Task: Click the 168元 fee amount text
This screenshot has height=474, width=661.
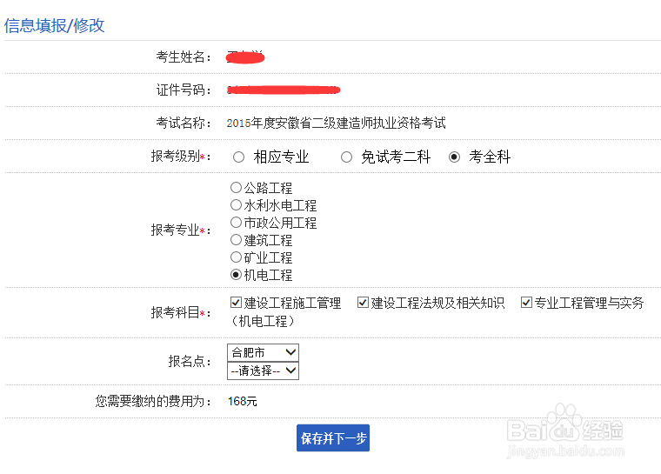Action: pyautogui.click(x=243, y=402)
